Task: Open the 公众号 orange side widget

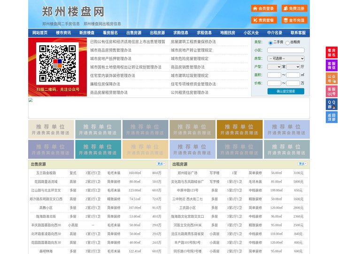Action: click(x=331, y=79)
